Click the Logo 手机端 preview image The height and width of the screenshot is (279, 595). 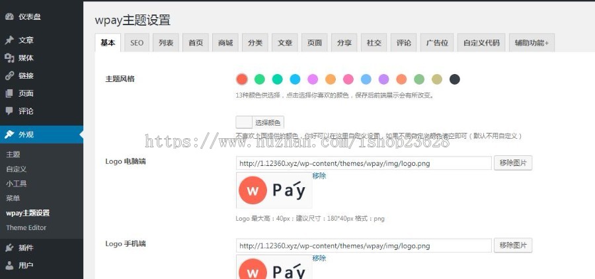(x=274, y=267)
